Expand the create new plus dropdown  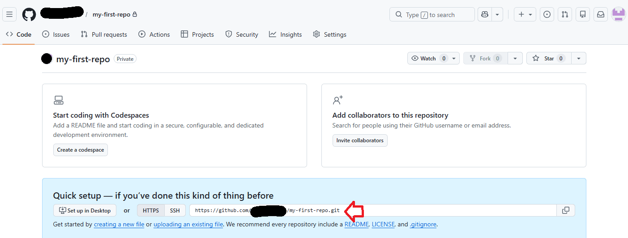pos(525,14)
